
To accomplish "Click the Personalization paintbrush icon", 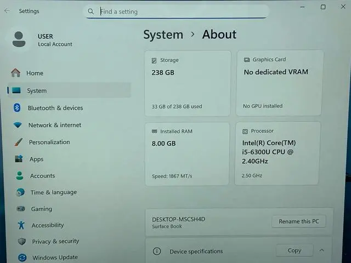I will point(19,142).
